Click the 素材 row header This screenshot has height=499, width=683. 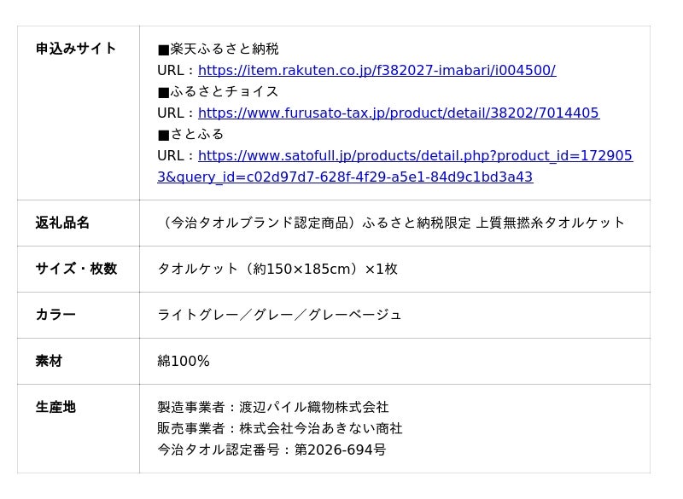49,361
